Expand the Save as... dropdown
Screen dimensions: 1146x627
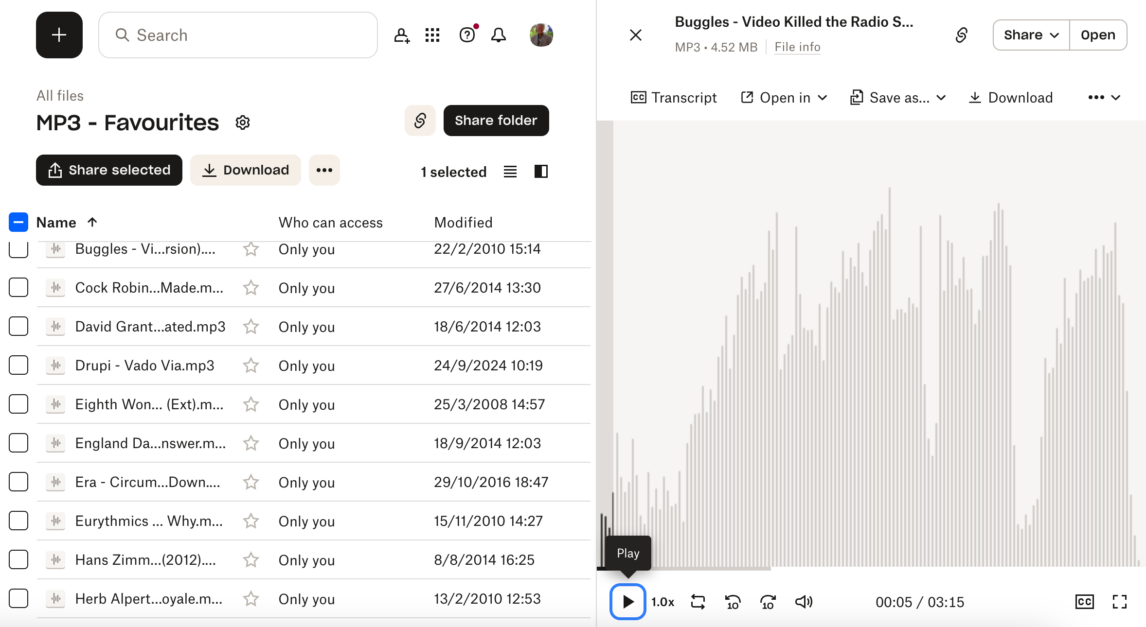click(x=898, y=98)
